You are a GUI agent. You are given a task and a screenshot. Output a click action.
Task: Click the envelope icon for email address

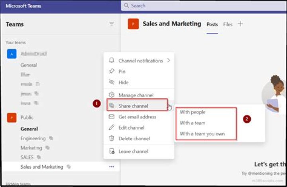[x=112, y=117]
